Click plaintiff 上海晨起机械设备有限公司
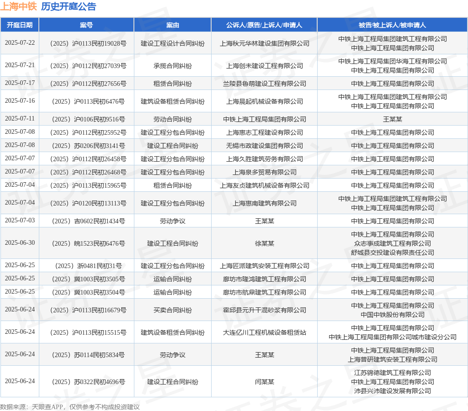The image size is (468, 411). coord(265,102)
